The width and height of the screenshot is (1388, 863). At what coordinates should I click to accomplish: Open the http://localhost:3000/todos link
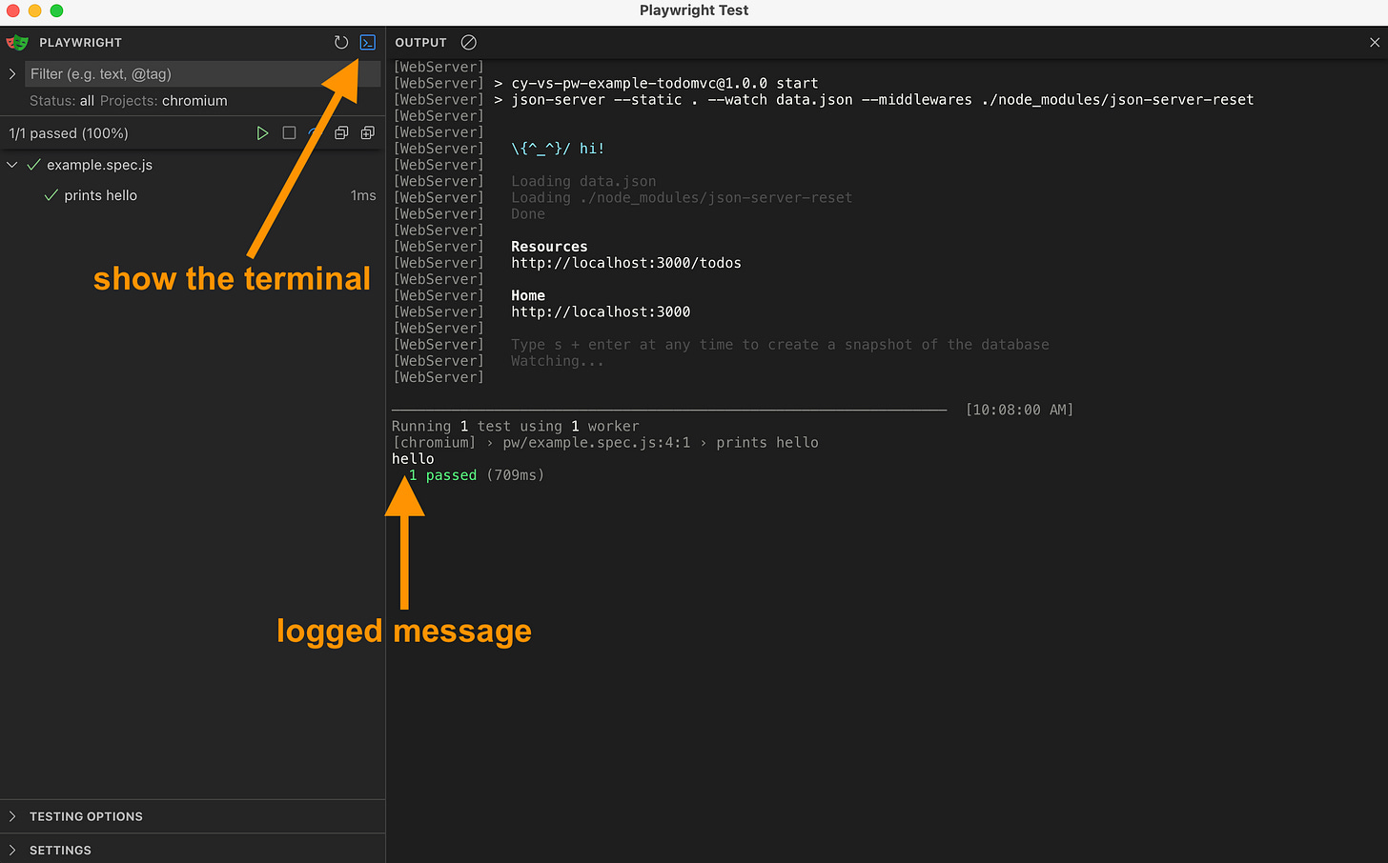(x=626, y=263)
